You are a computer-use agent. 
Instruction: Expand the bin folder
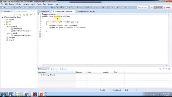[x=5, y=22]
